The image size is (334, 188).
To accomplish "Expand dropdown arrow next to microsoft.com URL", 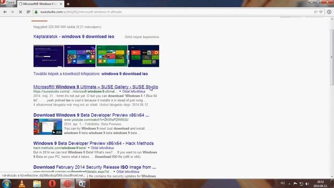I will 114,172.
